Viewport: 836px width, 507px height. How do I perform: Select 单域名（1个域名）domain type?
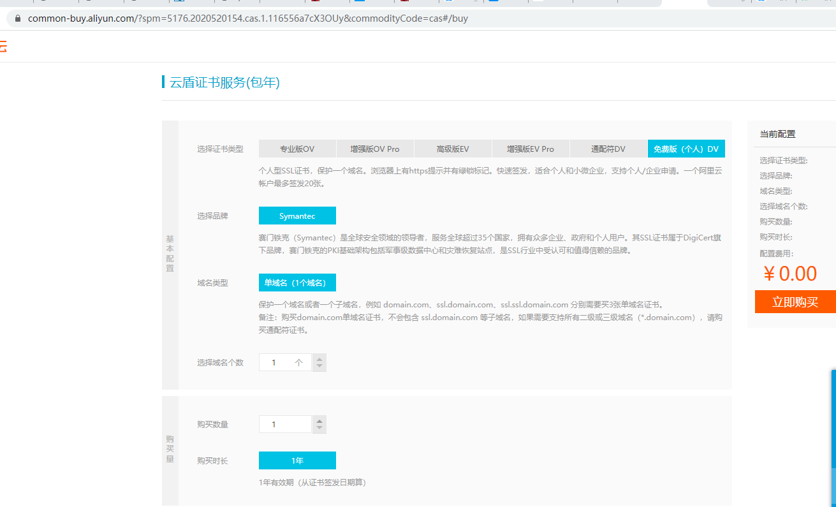(297, 283)
